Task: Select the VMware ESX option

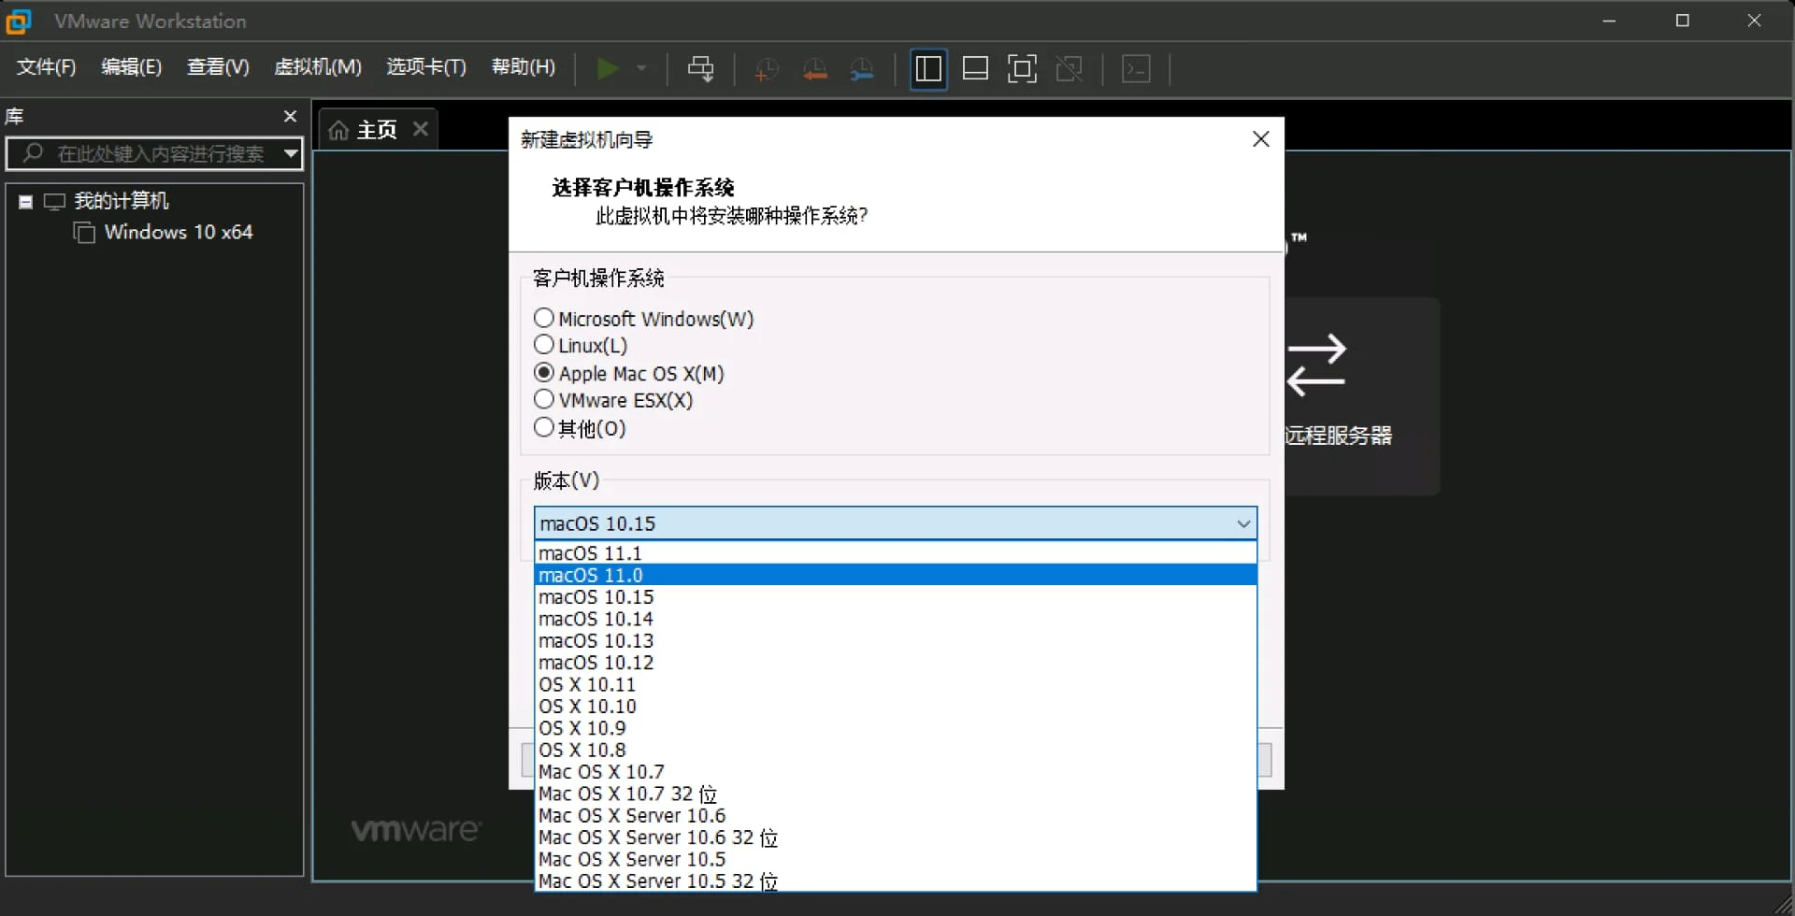Action: (544, 399)
